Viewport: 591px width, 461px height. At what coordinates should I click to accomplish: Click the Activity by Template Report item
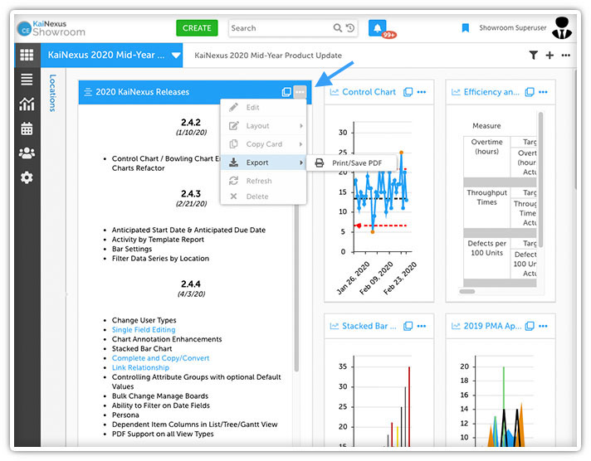click(x=158, y=240)
